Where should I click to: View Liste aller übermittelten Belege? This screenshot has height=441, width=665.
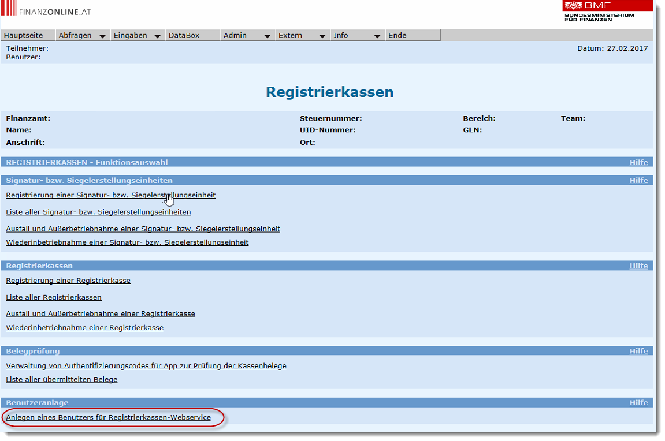(x=62, y=380)
